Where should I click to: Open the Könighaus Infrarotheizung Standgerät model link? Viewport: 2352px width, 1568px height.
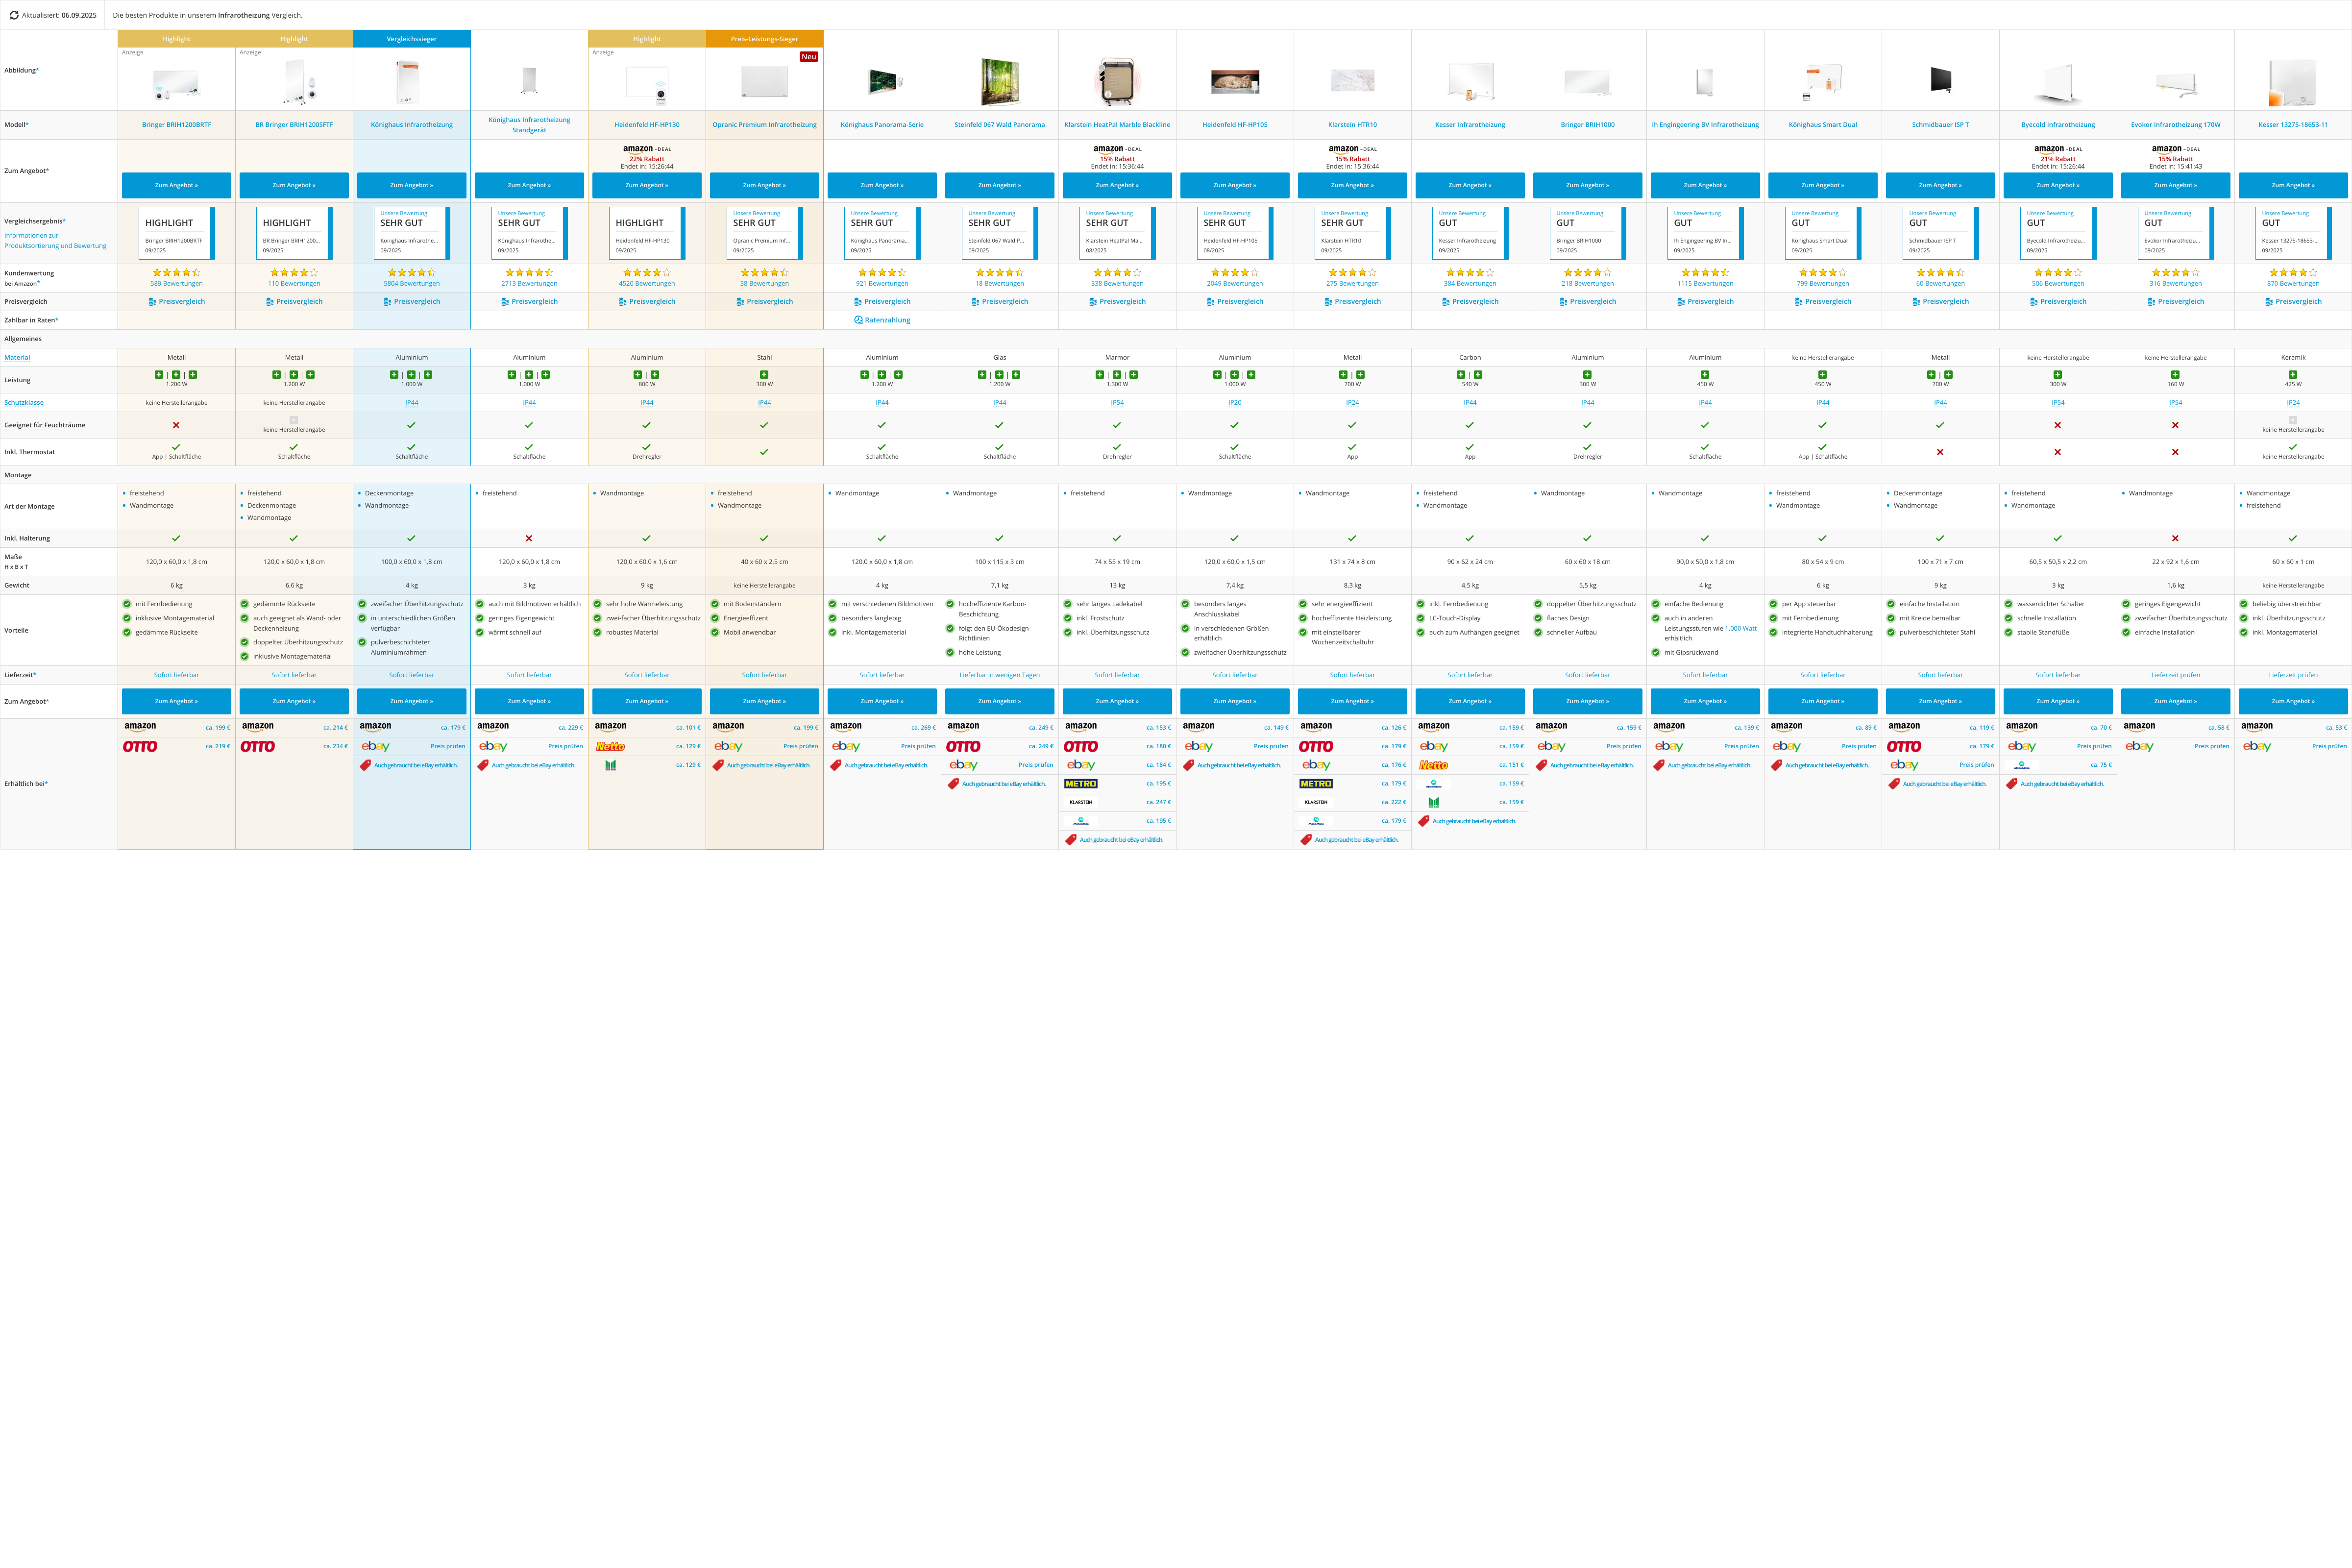[529, 125]
